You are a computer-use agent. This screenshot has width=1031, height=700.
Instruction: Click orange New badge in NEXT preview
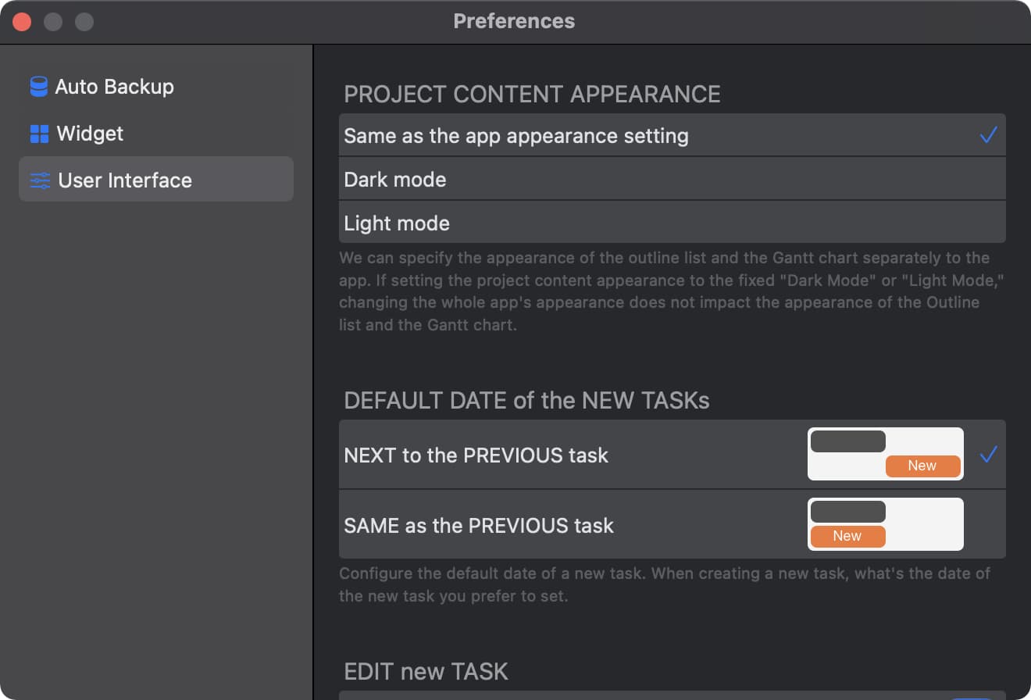pos(922,466)
